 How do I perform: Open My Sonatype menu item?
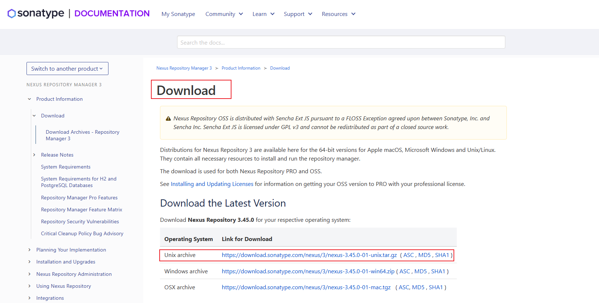pos(178,14)
